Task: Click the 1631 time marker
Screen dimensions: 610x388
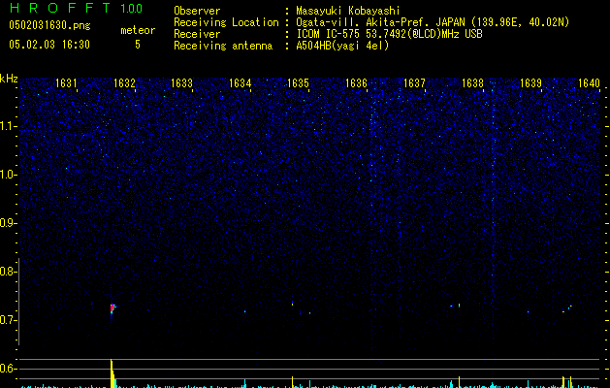Action: [x=66, y=83]
